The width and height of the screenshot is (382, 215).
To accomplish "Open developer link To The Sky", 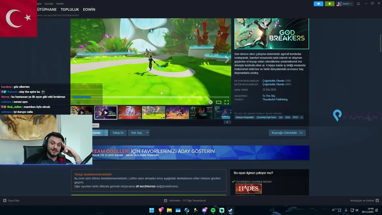I will (x=269, y=96).
